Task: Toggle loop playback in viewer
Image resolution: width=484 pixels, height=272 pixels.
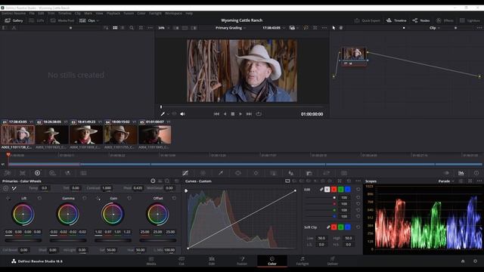Action: click(x=259, y=114)
